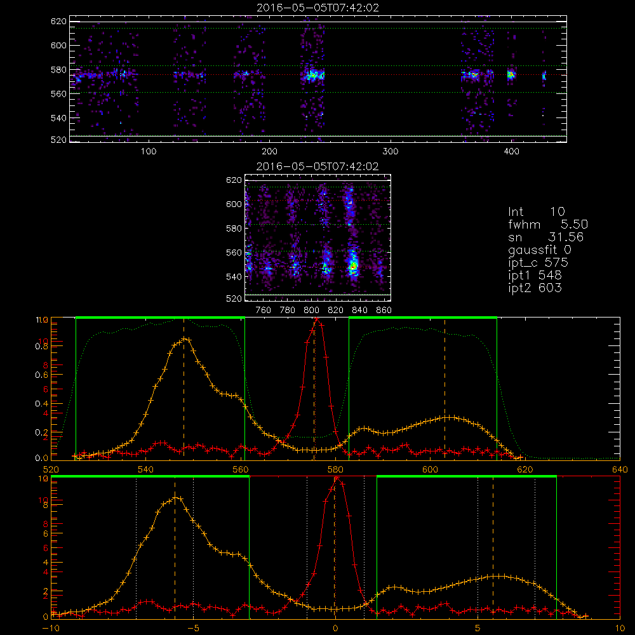Click x-axis label '5' under the lowest plot

pyautogui.click(x=478, y=629)
